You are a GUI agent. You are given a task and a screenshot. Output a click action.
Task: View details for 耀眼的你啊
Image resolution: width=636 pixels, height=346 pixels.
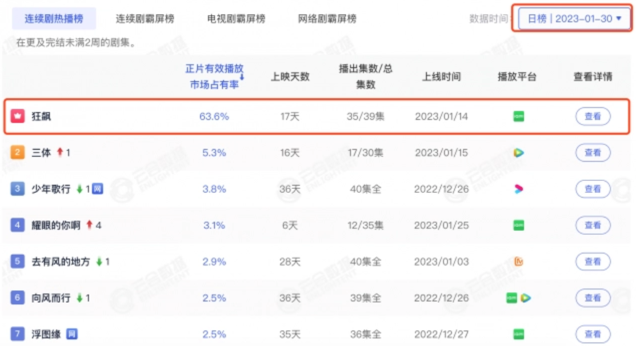(593, 225)
